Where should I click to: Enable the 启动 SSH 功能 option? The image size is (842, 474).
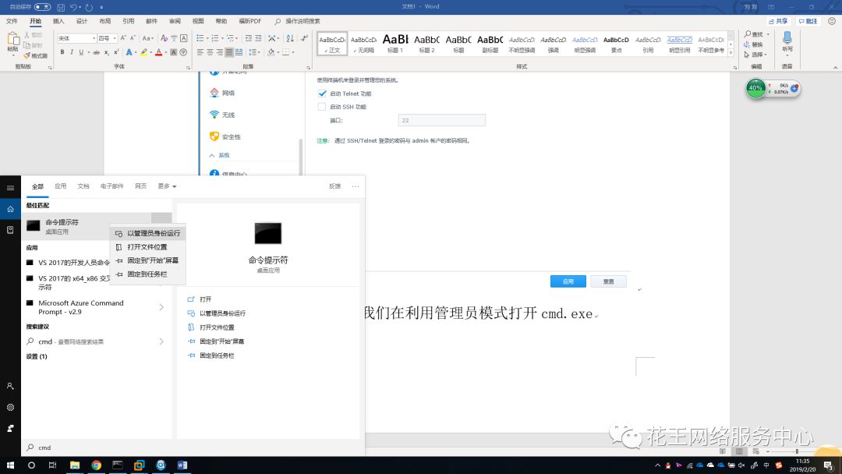pos(323,107)
